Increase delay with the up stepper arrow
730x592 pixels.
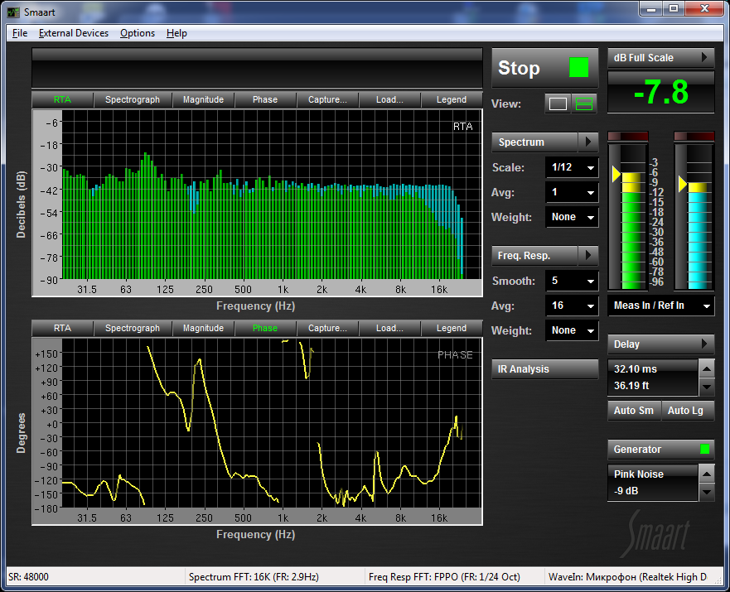[706, 368]
